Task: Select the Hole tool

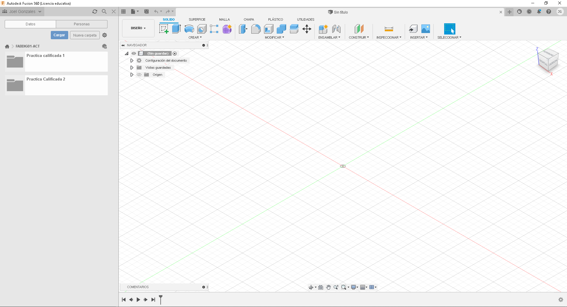Action: point(202,29)
